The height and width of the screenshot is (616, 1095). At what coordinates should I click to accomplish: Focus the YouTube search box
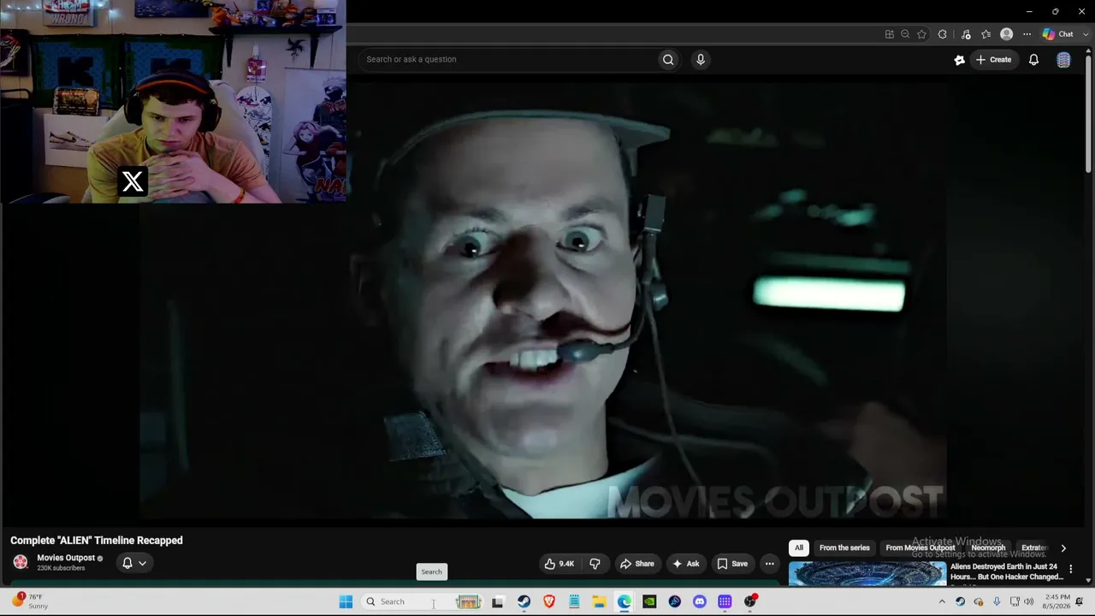coord(508,59)
